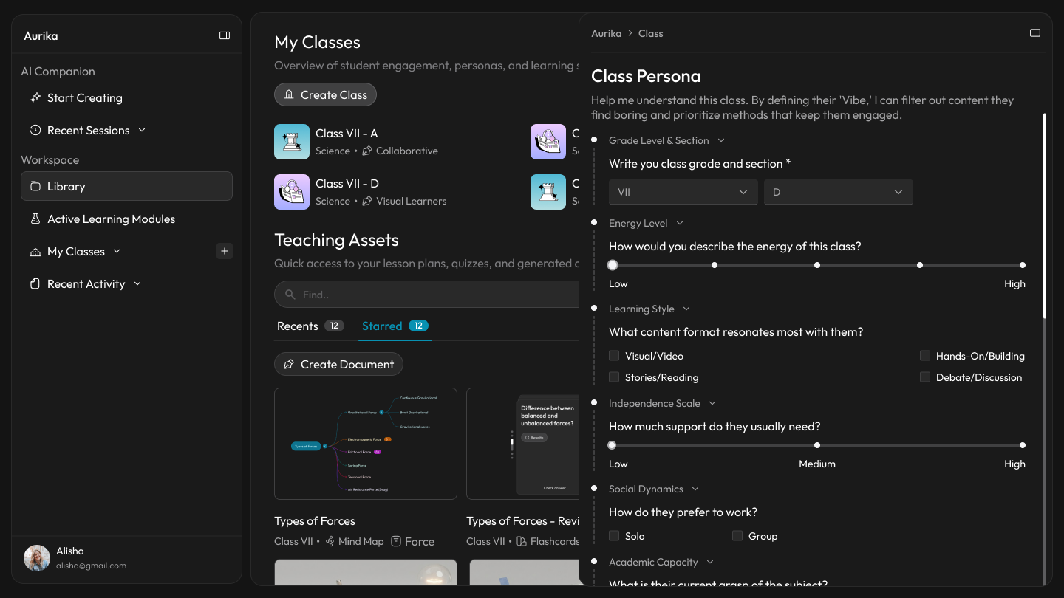The height and width of the screenshot is (598, 1064).
Task: Collapse the left sidebar panel icon
Action: point(225,35)
